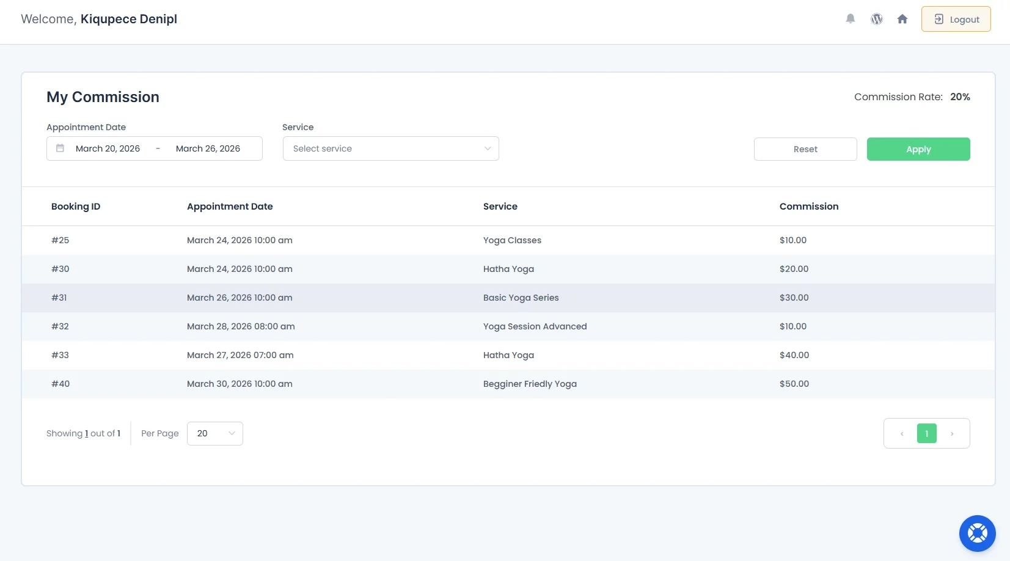Edit the March 20, 2026 start date
The width and height of the screenshot is (1010, 561).
[108, 148]
